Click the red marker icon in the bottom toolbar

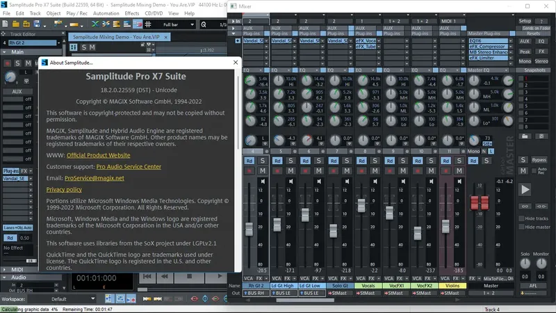point(195,299)
